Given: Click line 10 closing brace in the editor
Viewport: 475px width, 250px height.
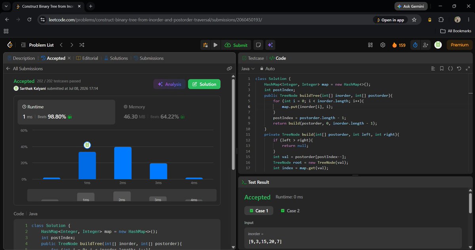Looking at the screenshot, I should (x=266, y=129).
